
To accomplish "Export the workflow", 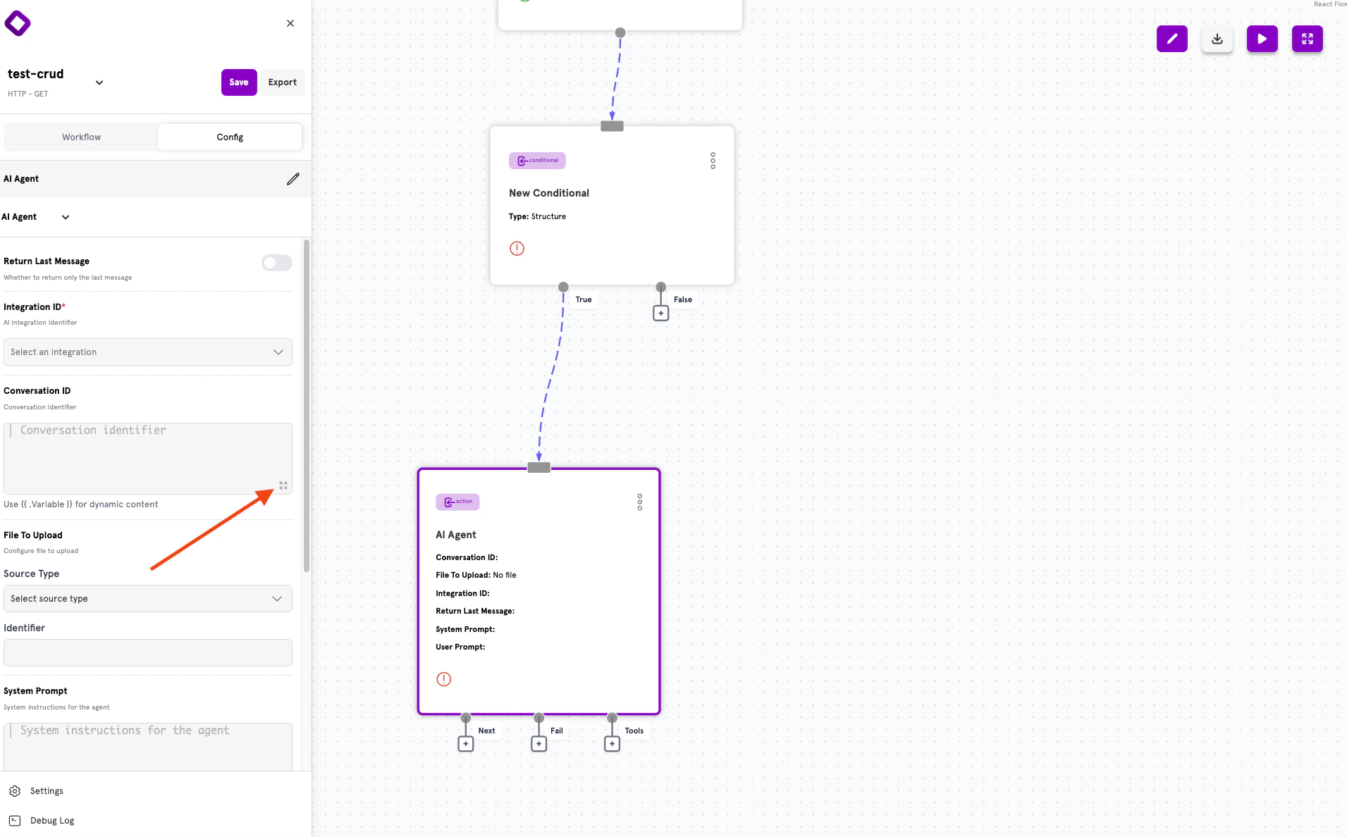I will tap(283, 82).
